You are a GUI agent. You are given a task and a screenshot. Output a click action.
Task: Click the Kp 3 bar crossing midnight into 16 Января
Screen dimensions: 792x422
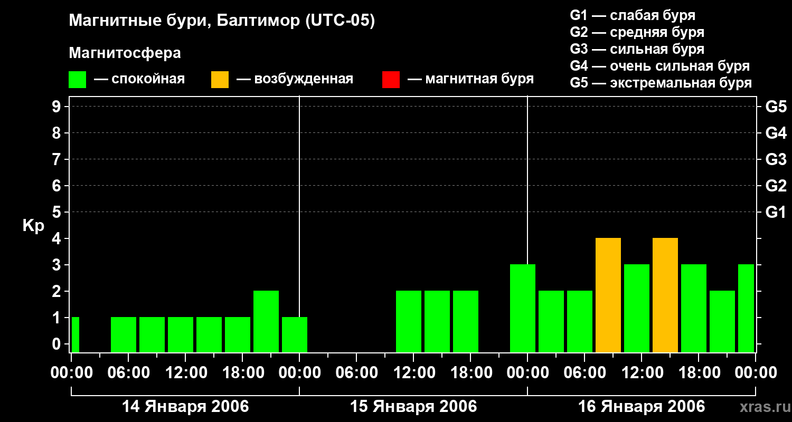click(x=523, y=308)
